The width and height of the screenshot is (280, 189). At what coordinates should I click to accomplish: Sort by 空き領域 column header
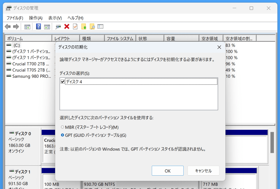pyautogui.click(x=211, y=38)
